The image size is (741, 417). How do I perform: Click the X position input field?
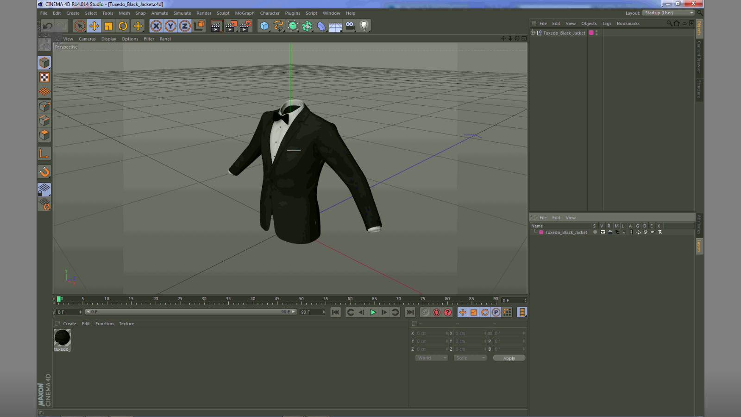432,333
